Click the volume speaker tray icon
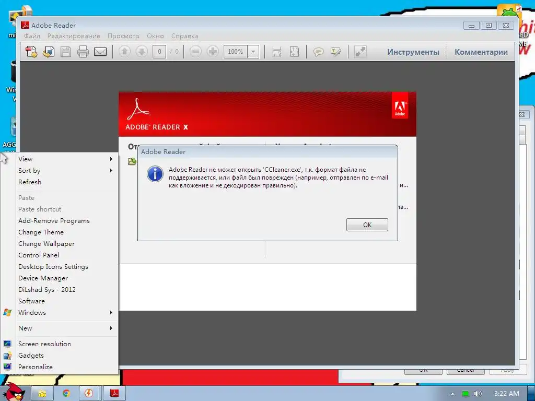The height and width of the screenshot is (401, 535). [478, 394]
